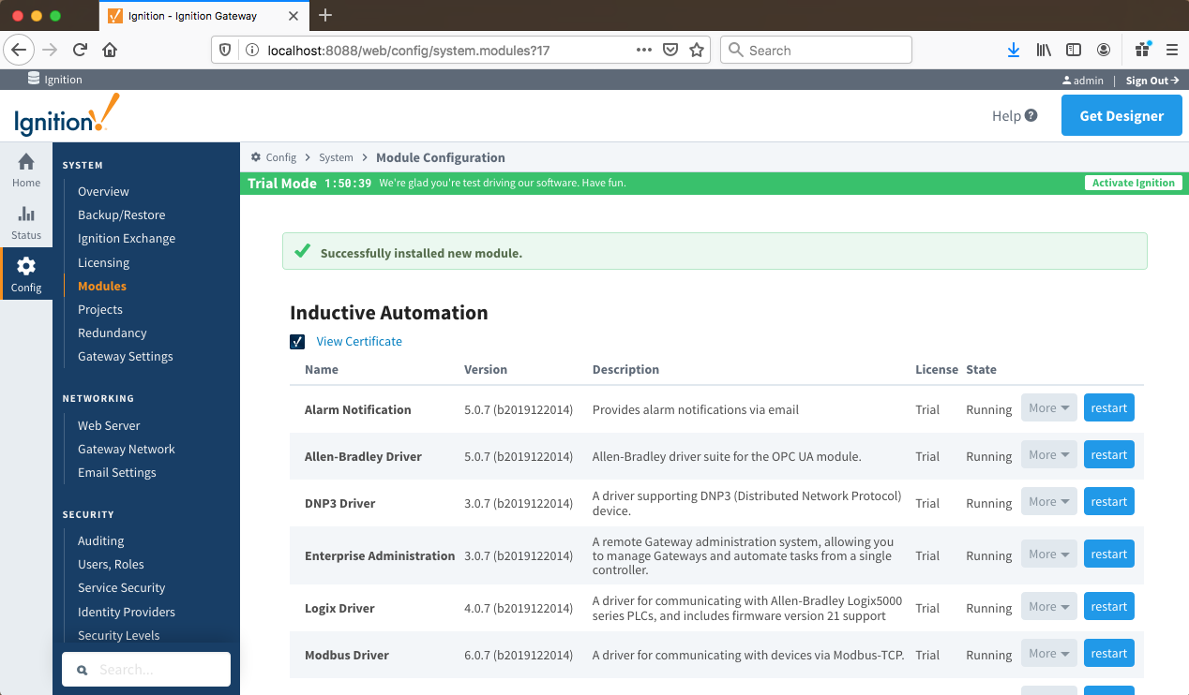Screen dimensions: 1189x695
Task: Open the More dropdown for Modbus Driver
Action: [x=1048, y=654]
